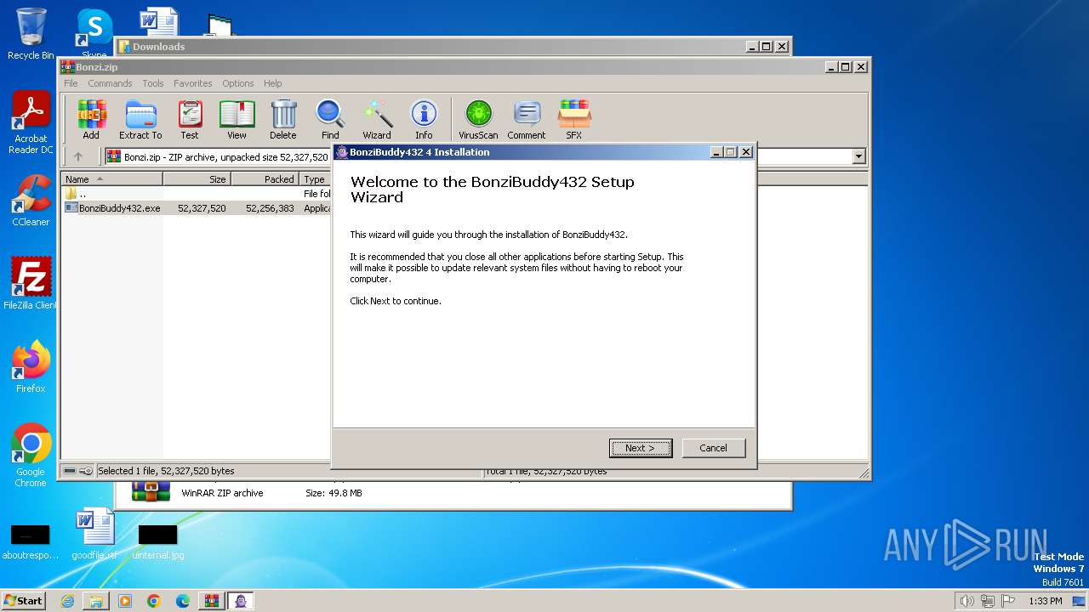Screen dimensions: 1089x612
Task: Expand WinRAR address bar dropdown
Action: point(858,156)
